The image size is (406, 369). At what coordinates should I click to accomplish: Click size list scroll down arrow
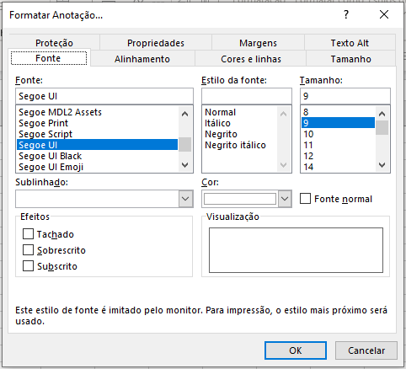click(382, 165)
